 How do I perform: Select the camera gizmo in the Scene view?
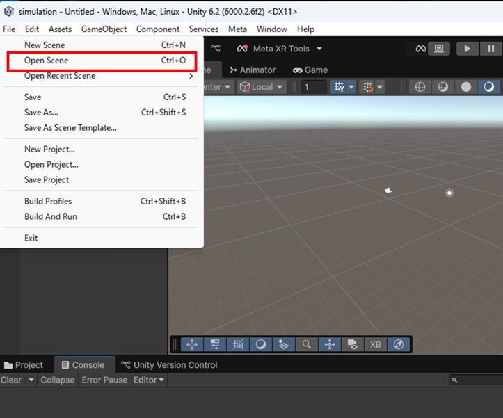(388, 191)
